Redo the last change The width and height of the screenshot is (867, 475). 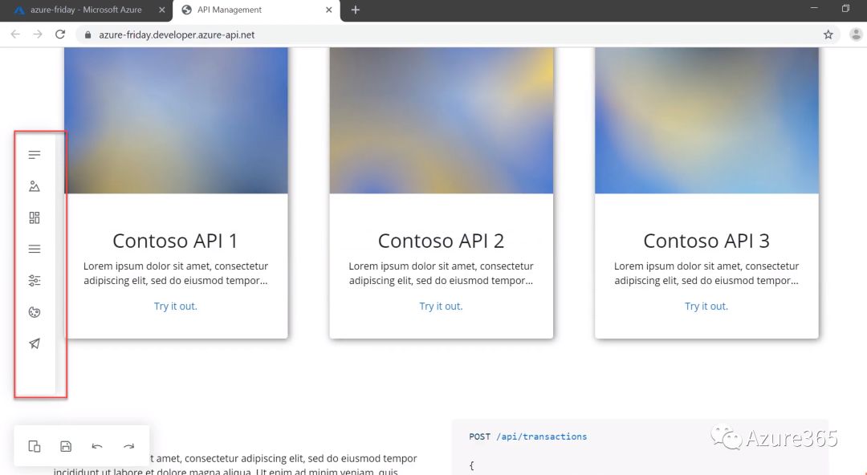[128, 446]
